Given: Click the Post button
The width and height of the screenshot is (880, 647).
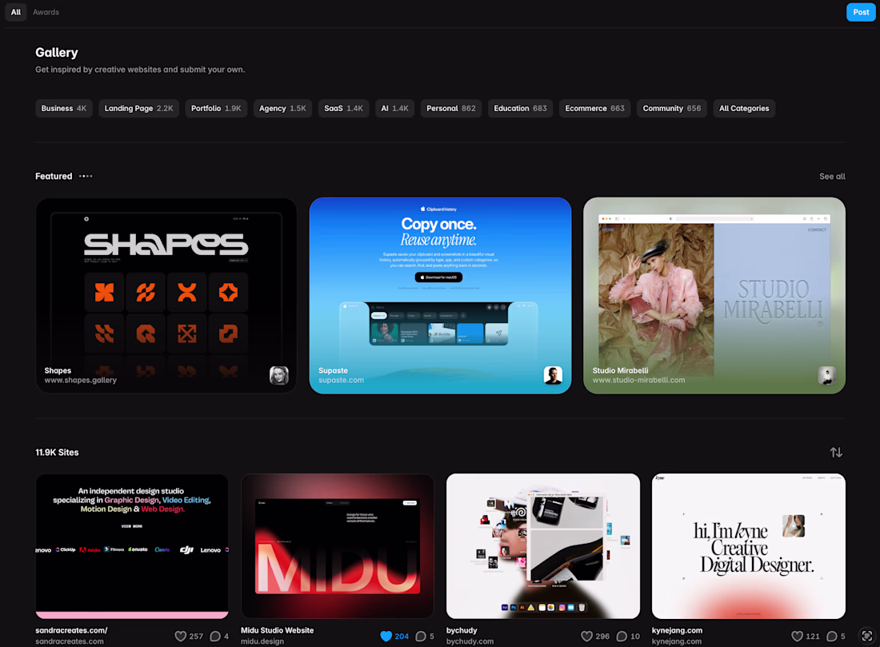Looking at the screenshot, I should tap(861, 12).
